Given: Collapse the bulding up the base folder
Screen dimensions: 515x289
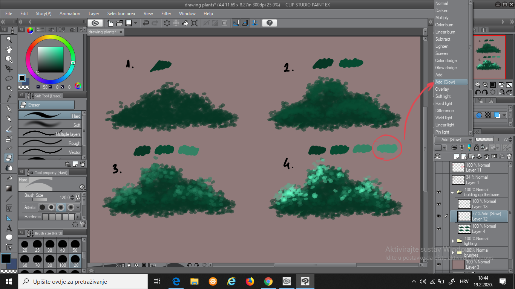Looking at the screenshot, I should pos(452,192).
